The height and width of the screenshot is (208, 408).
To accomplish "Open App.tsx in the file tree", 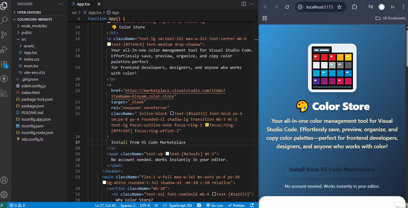I will 30,52.
